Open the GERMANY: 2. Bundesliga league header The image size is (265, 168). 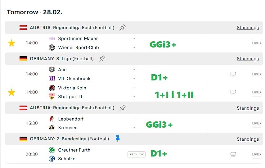(x=58, y=139)
